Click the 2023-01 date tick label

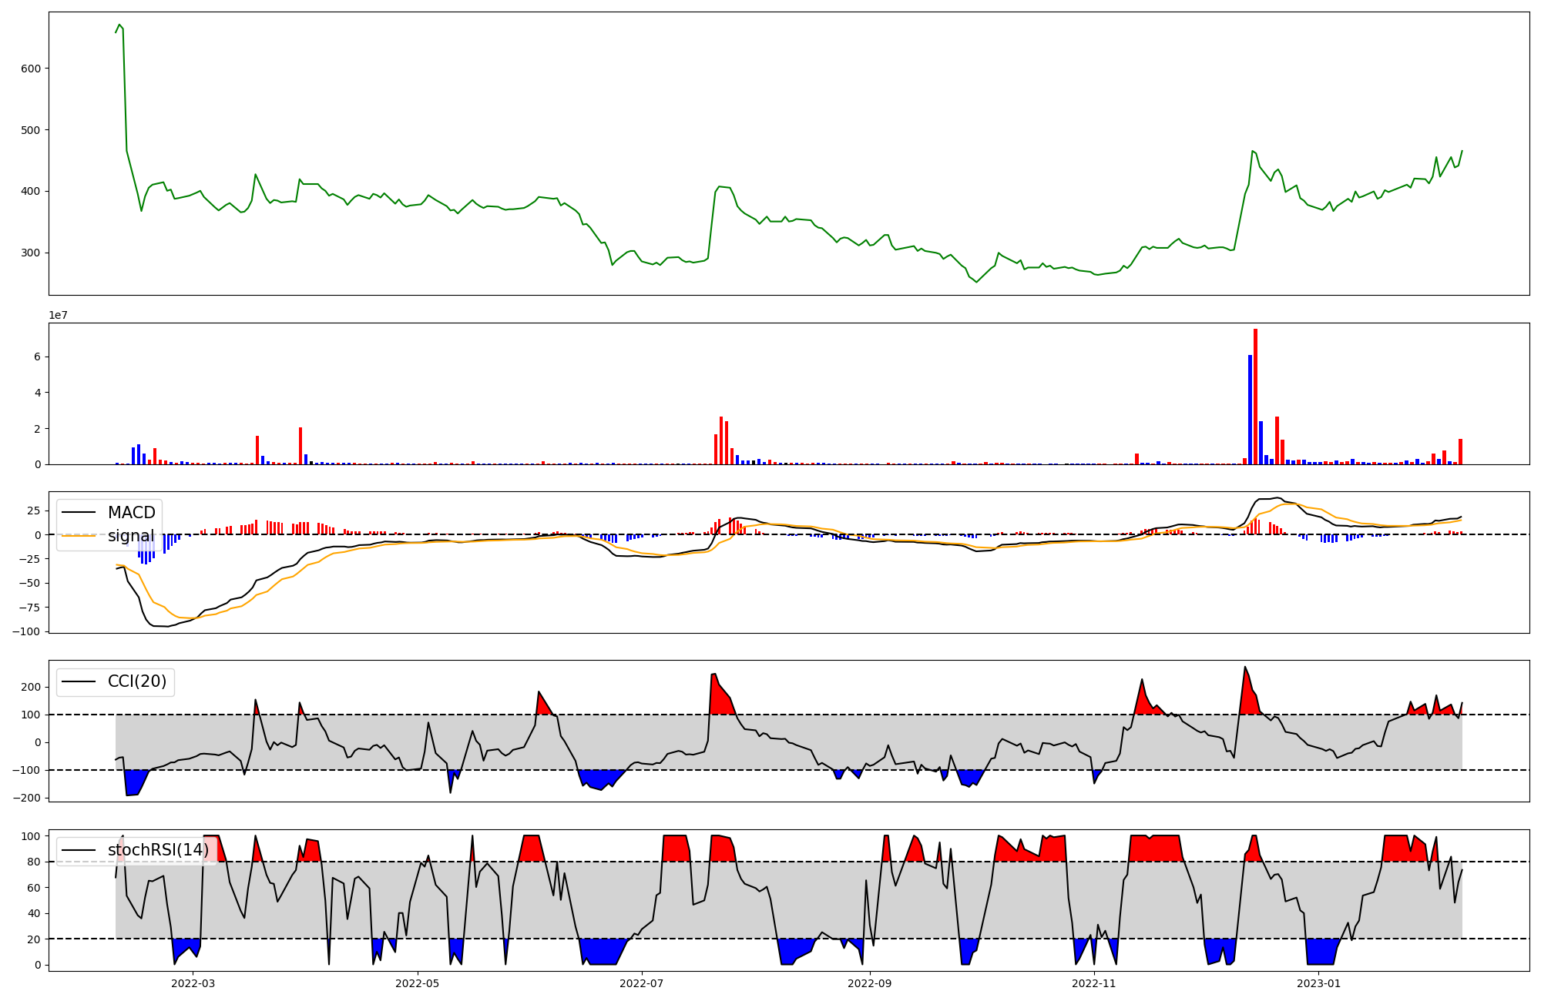point(1318,983)
